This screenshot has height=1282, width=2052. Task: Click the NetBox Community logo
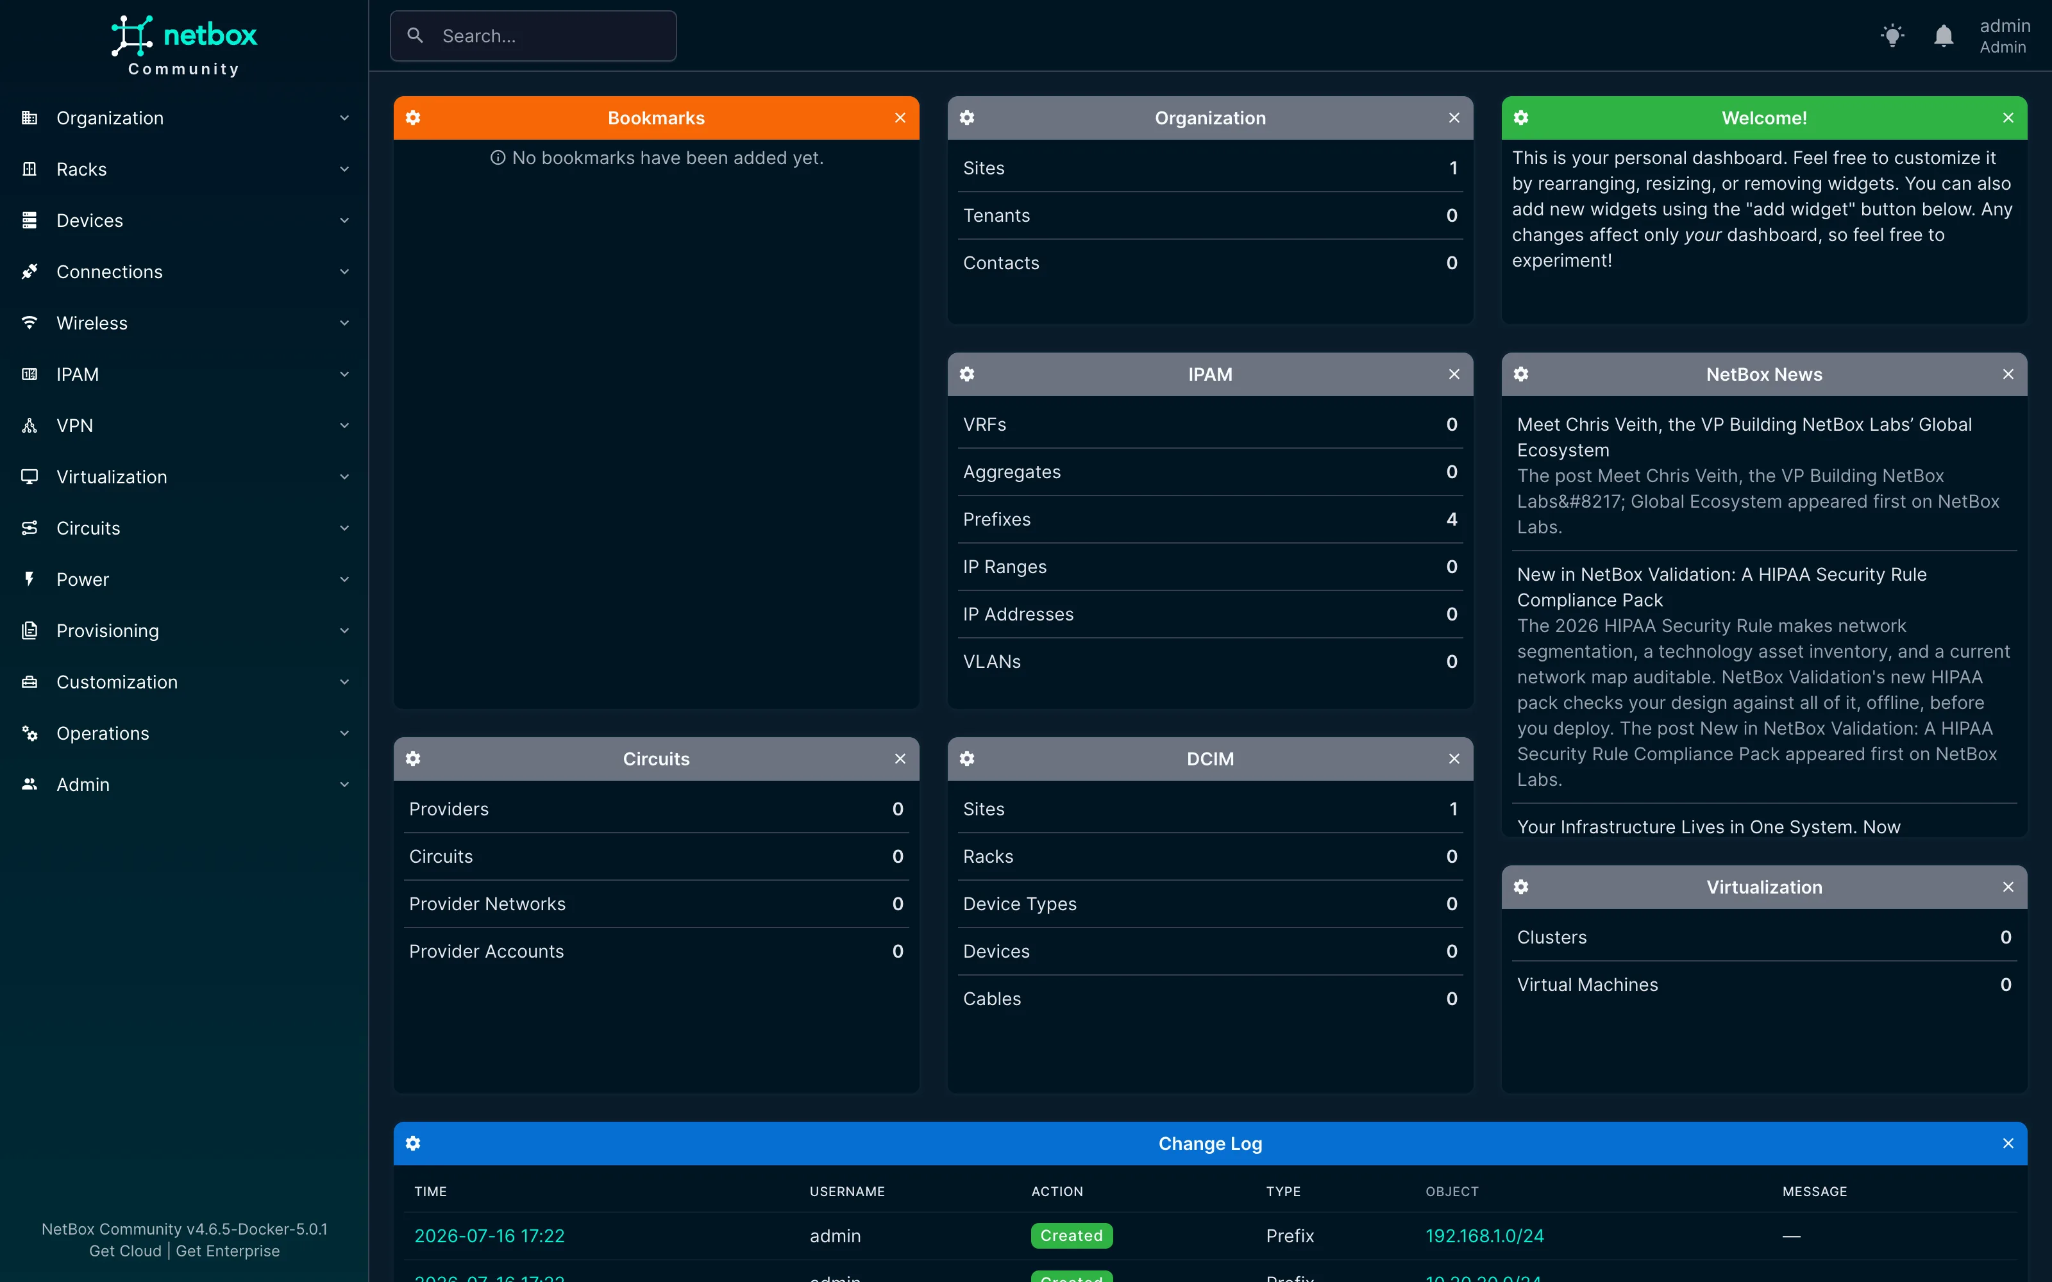pyautogui.click(x=184, y=46)
